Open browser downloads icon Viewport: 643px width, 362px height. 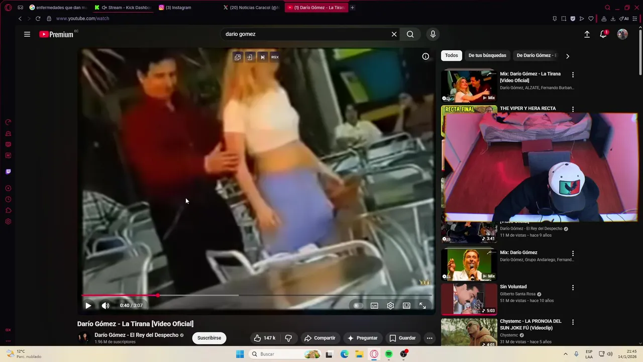pos(613,19)
